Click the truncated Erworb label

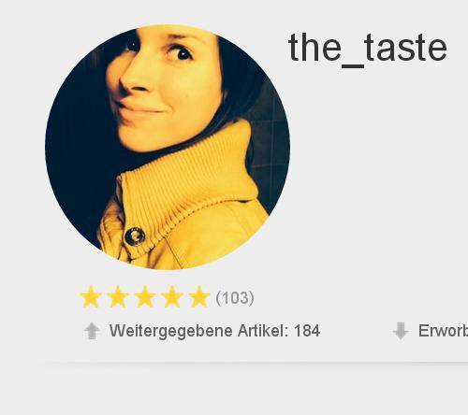[x=443, y=331]
